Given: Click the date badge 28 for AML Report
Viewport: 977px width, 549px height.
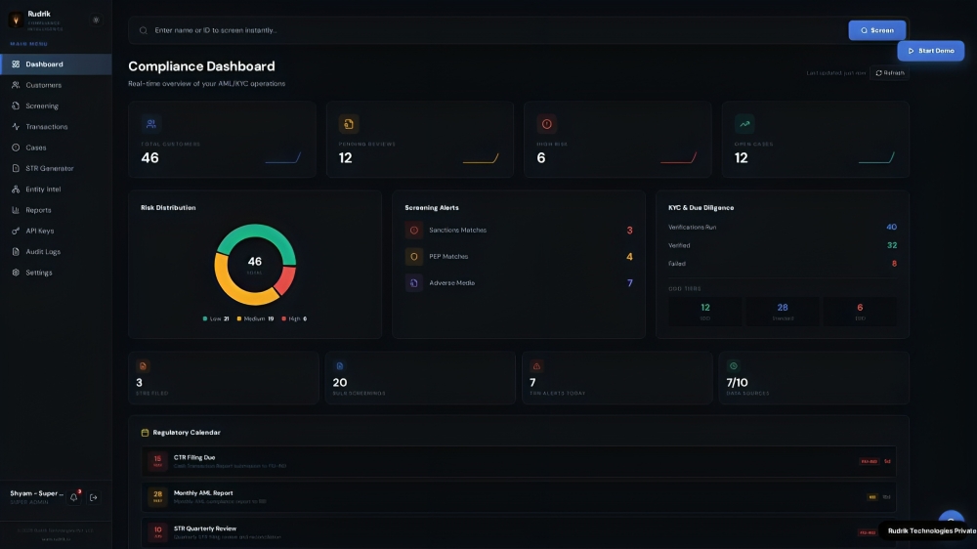Looking at the screenshot, I should (157, 496).
